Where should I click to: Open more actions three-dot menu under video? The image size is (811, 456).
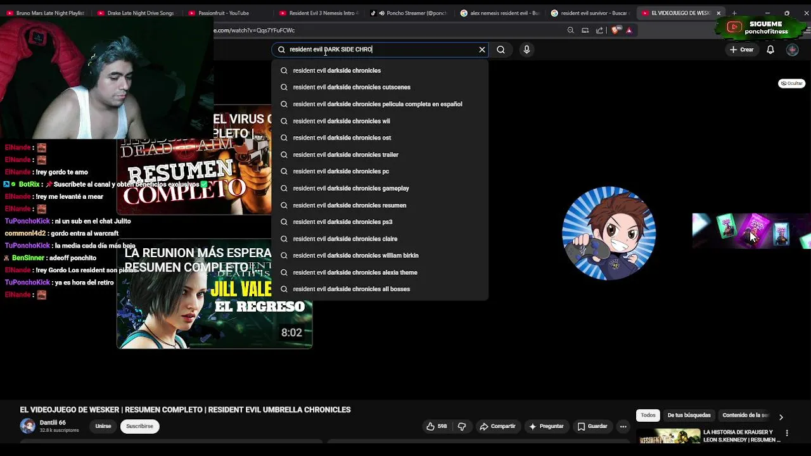point(623,426)
